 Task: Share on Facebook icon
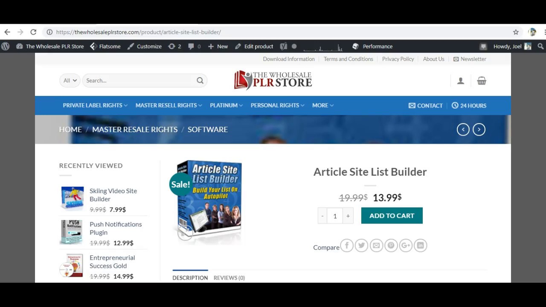coord(347,245)
